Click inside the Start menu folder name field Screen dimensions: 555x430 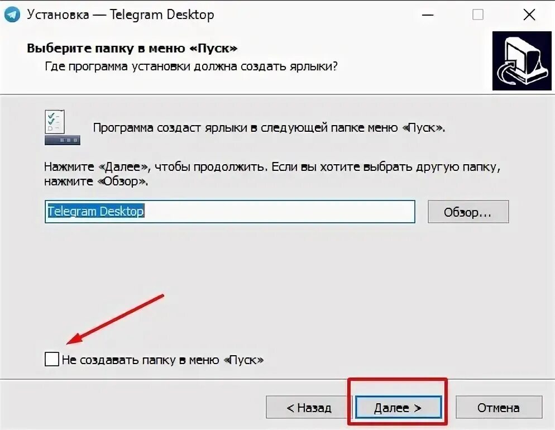tap(230, 212)
